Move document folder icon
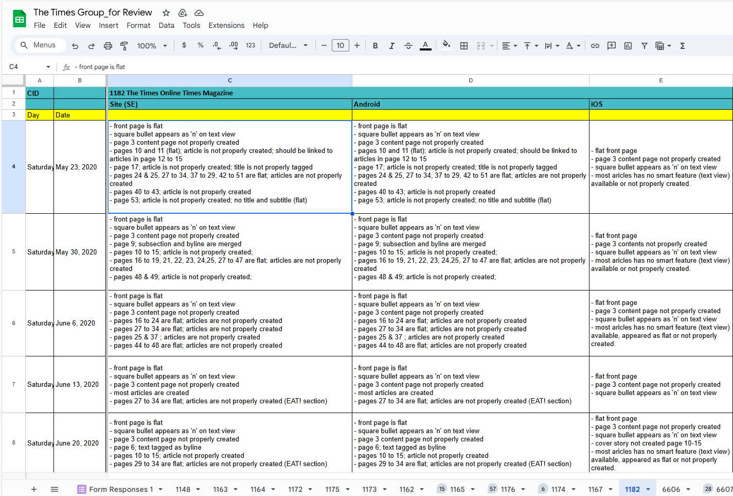733x496 pixels. point(183,13)
